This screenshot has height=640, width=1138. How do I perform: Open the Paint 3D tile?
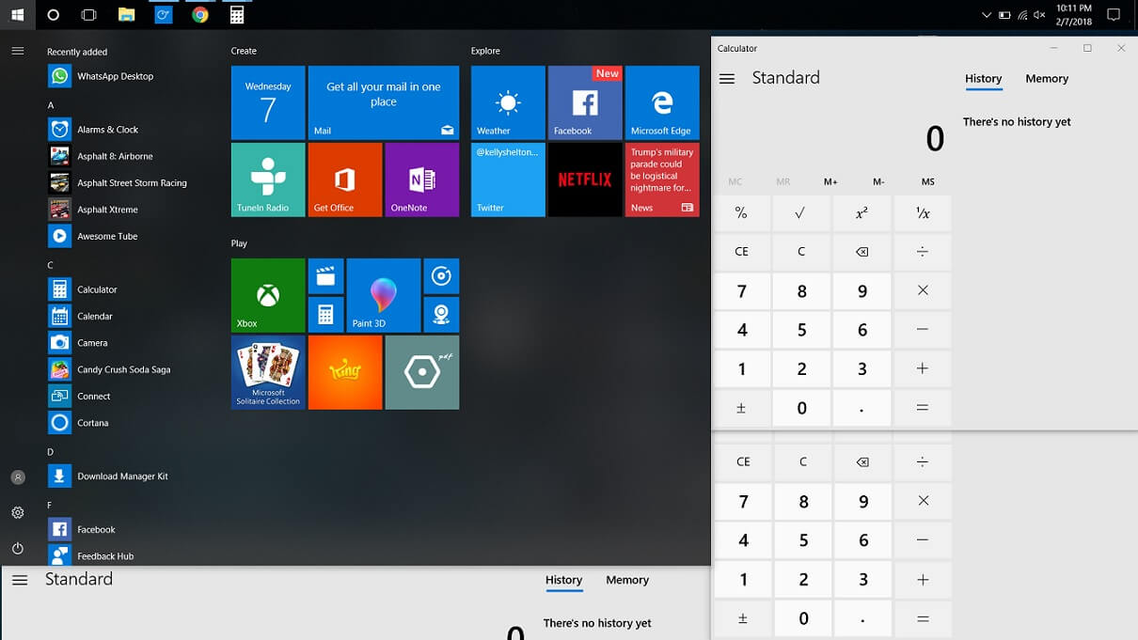[x=384, y=295]
